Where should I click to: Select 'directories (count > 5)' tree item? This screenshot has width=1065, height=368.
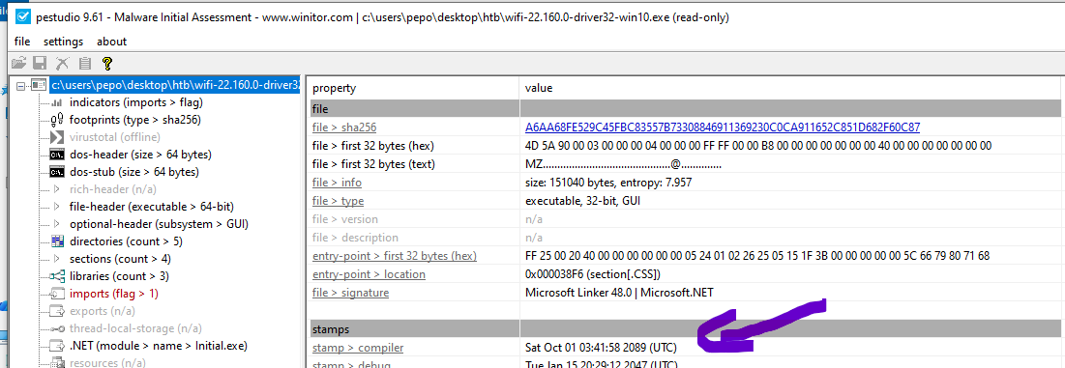(126, 241)
